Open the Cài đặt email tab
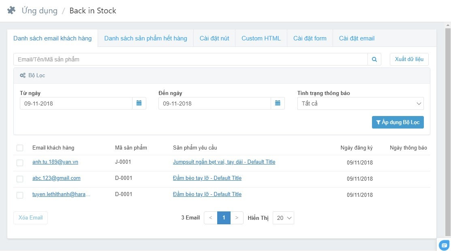Viewport: 451px width, 251px height. pos(357,38)
